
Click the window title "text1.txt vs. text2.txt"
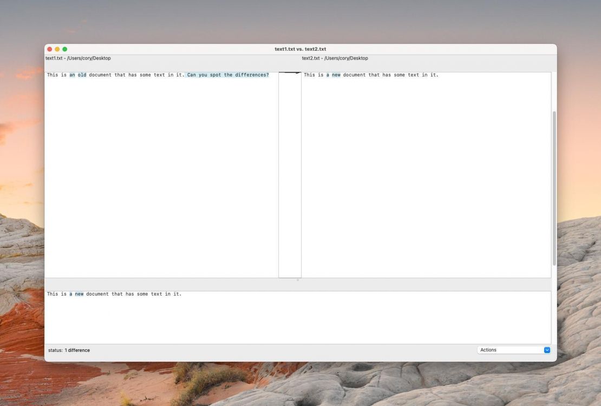coord(300,49)
